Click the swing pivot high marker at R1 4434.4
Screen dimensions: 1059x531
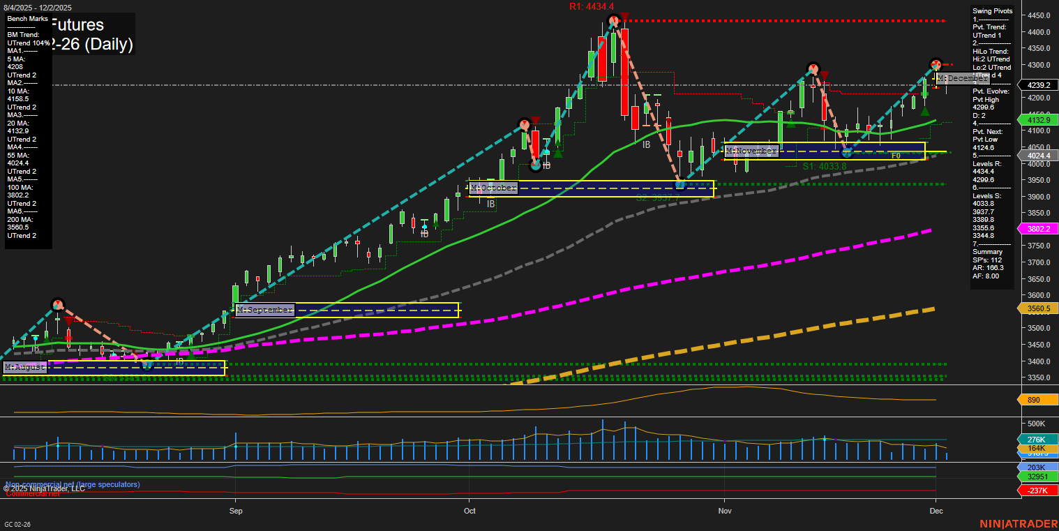pyautogui.click(x=613, y=22)
